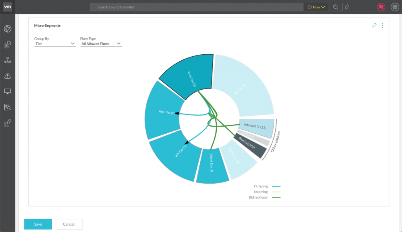The image size is (402, 232).
Task: Open the Now time range dropdown
Action: pos(316,7)
